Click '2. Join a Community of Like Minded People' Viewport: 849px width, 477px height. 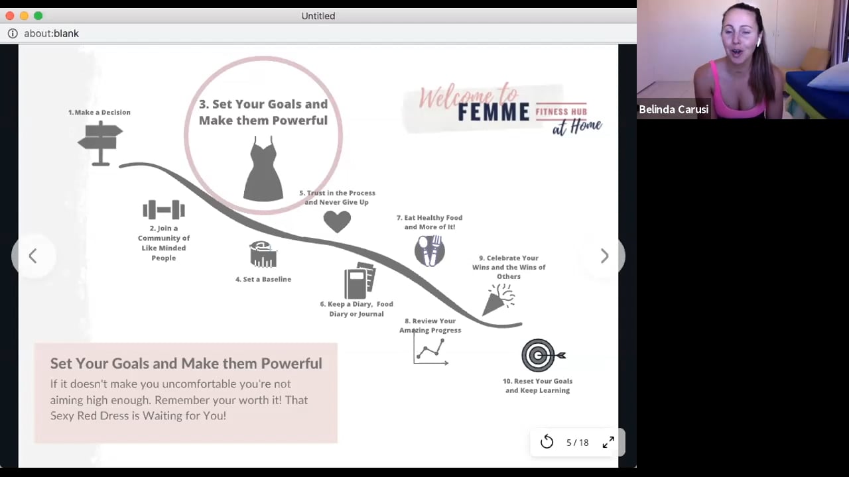pos(164,243)
